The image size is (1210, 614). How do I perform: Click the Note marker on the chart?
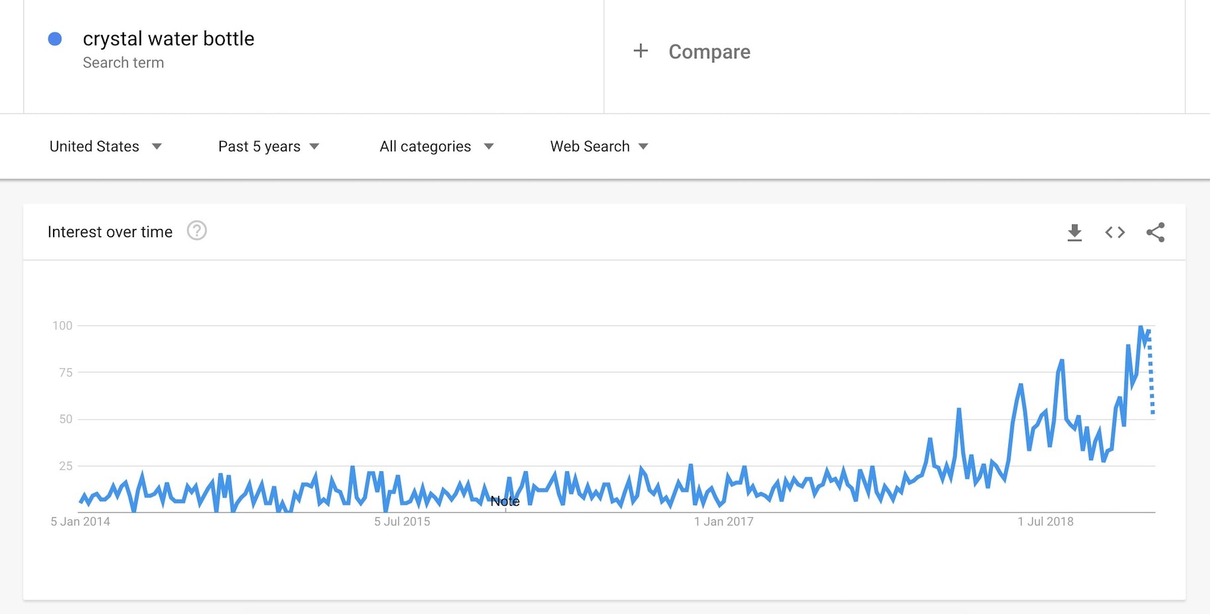505,502
